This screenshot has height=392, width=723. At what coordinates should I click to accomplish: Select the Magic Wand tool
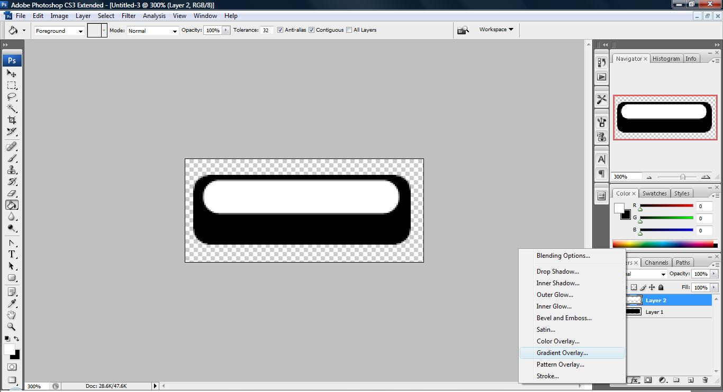pos(12,108)
